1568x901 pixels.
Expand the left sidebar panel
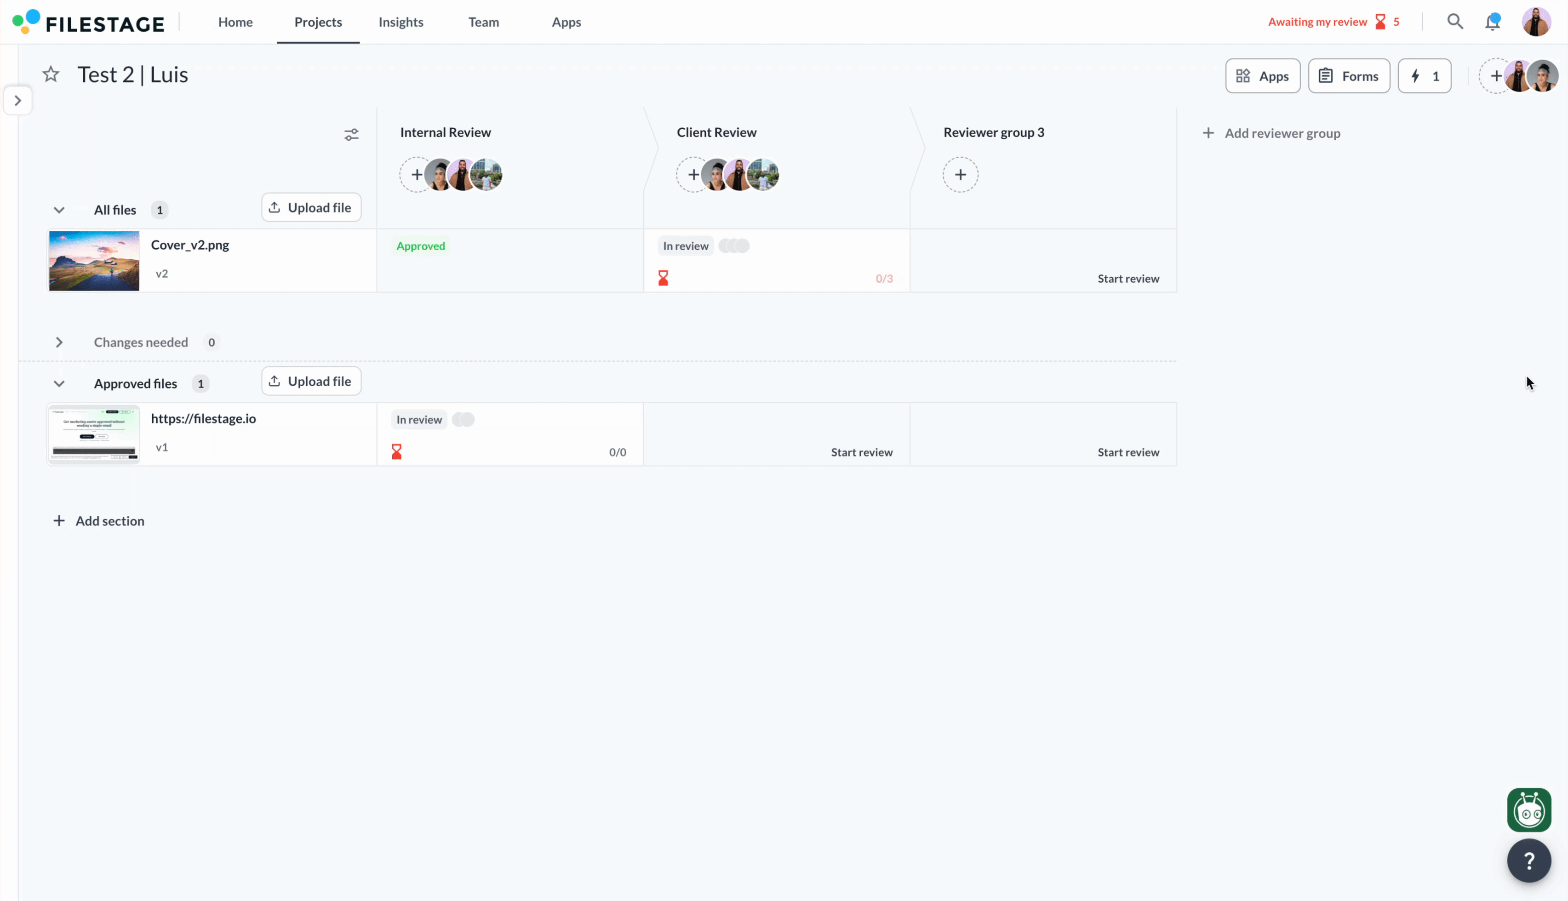click(18, 101)
